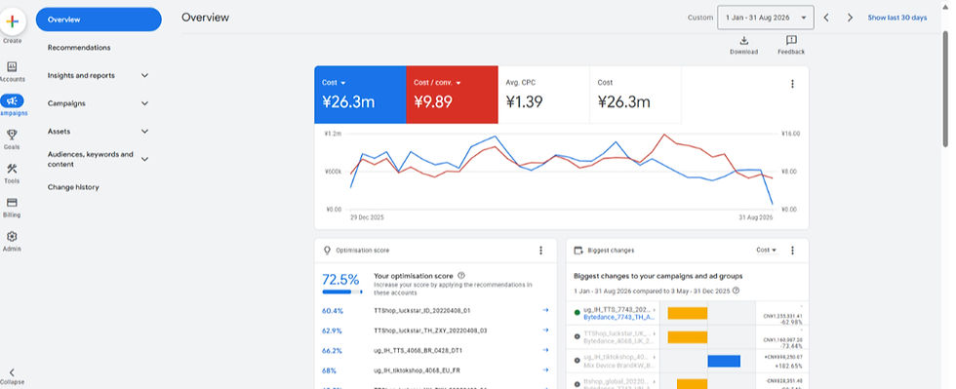Viewport: 956px width, 389px height.
Task: Expand Audiences, keywords and content section
Action: click(x=144, y=159)
